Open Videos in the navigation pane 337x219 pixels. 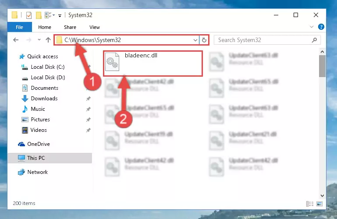coord(39,130)
